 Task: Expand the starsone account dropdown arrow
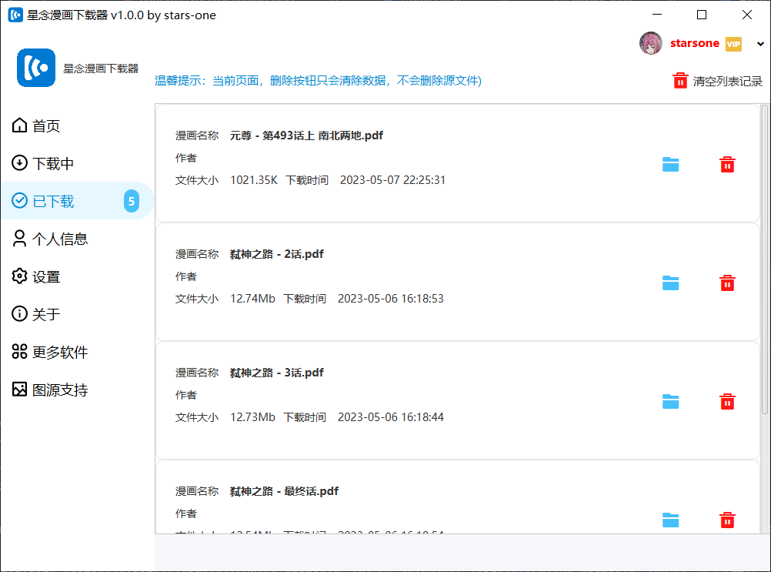tap(760, 44)
